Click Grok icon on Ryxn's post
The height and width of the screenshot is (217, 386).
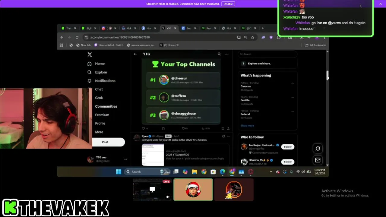(223, 136)
